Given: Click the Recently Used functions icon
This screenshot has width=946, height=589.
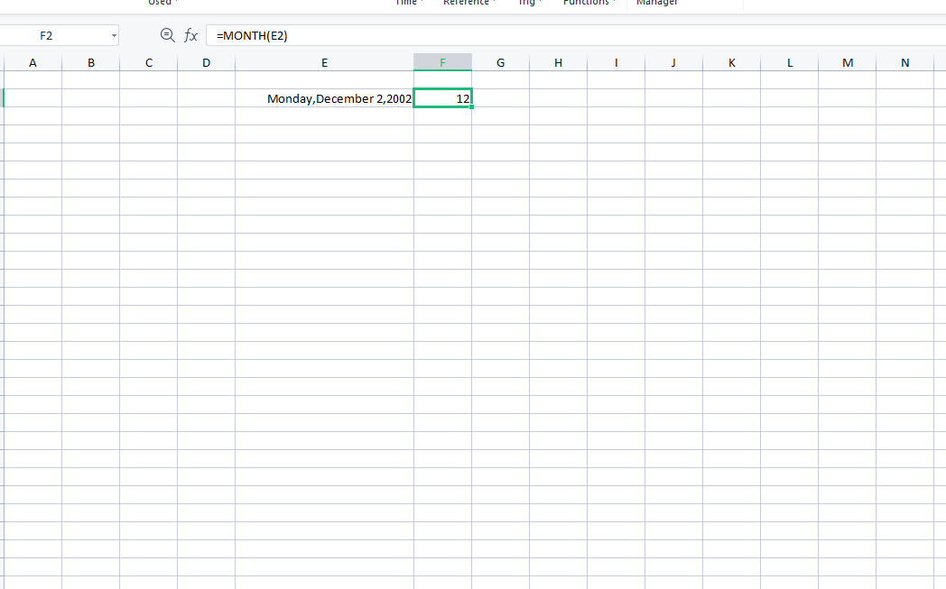Looking at the screenshot, I should coord(162,3).
